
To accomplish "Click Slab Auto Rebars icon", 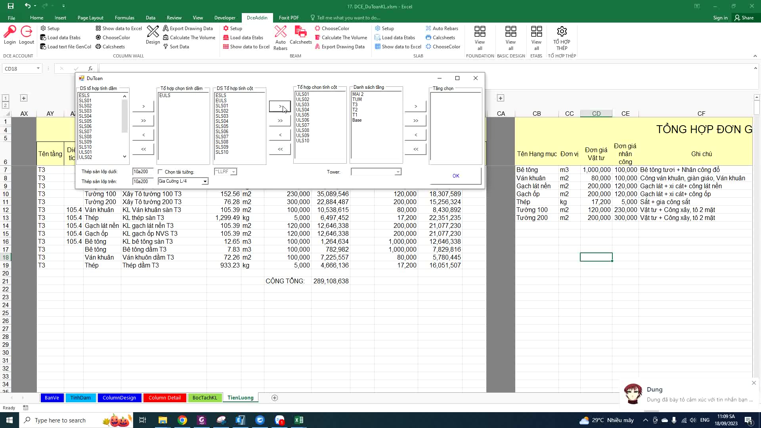I will 442,29.
